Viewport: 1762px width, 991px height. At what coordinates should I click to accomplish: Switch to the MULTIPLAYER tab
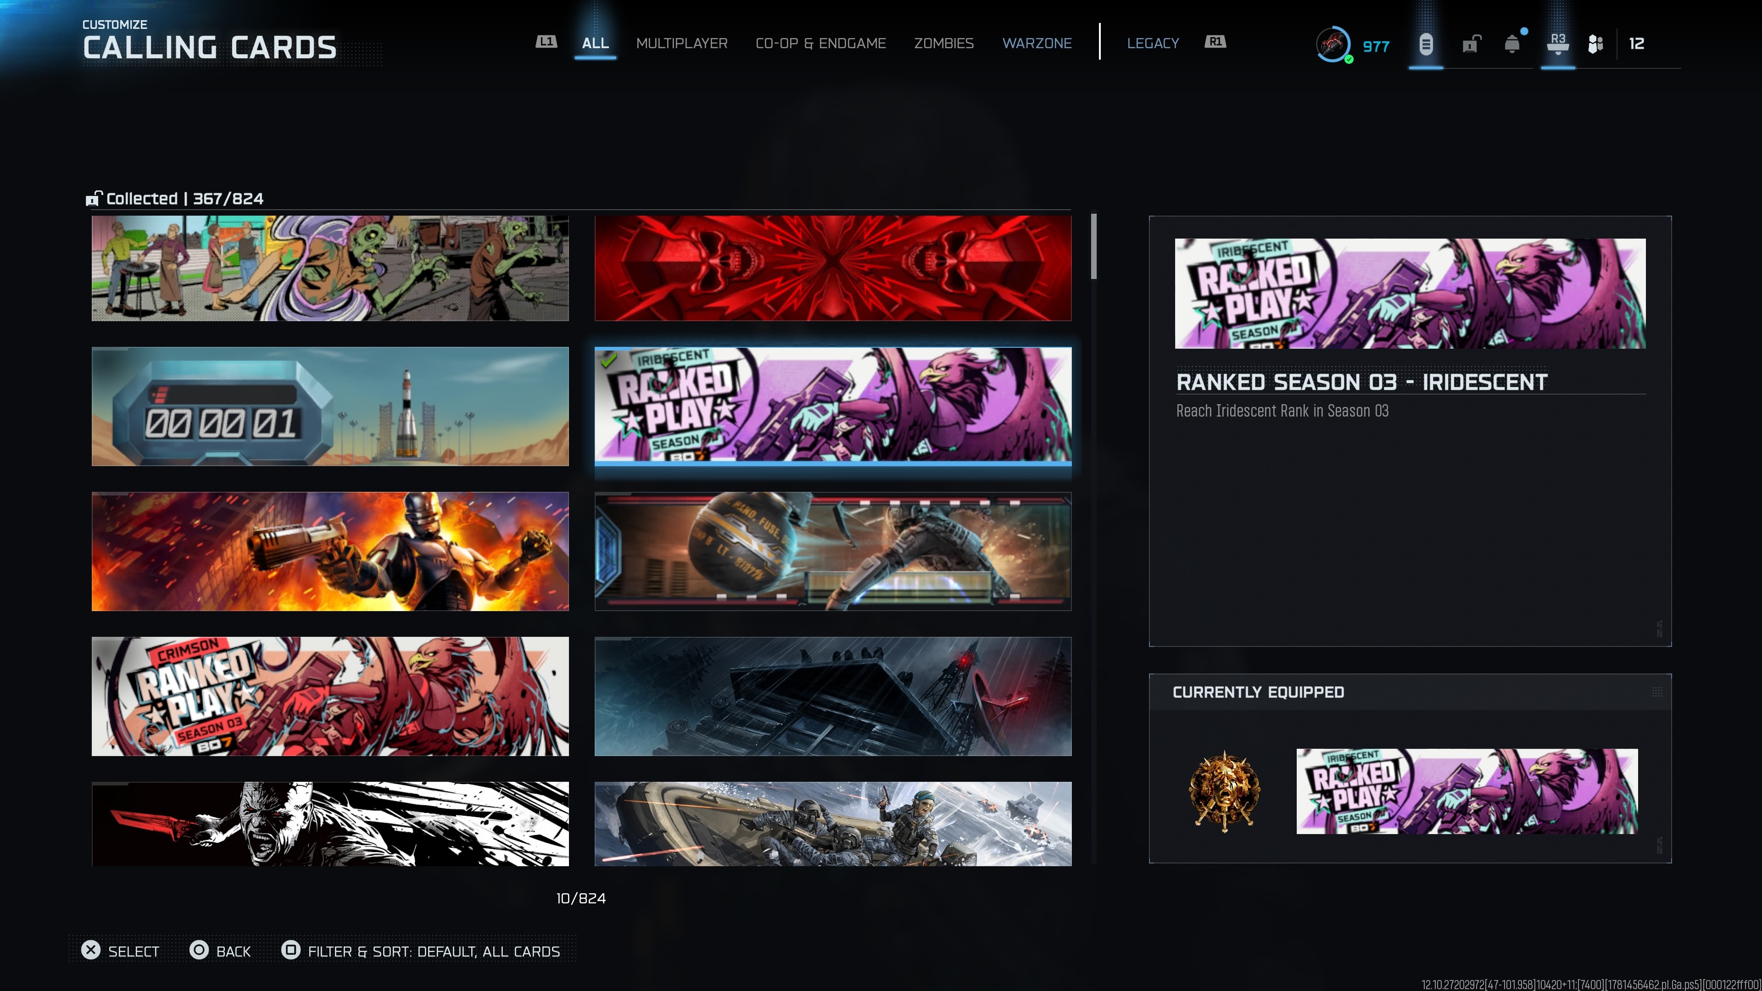[681, 43]
